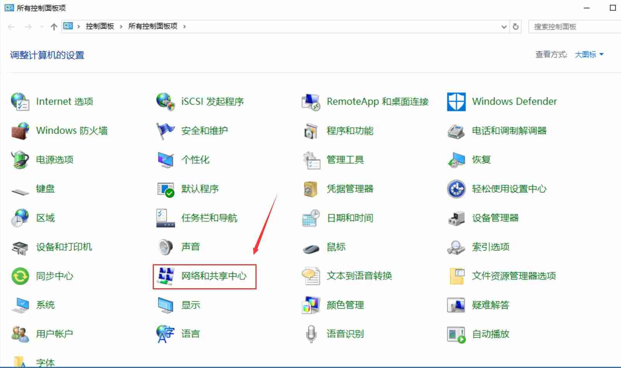
Task: Open 声音 settings
Action: pos(191,247)
